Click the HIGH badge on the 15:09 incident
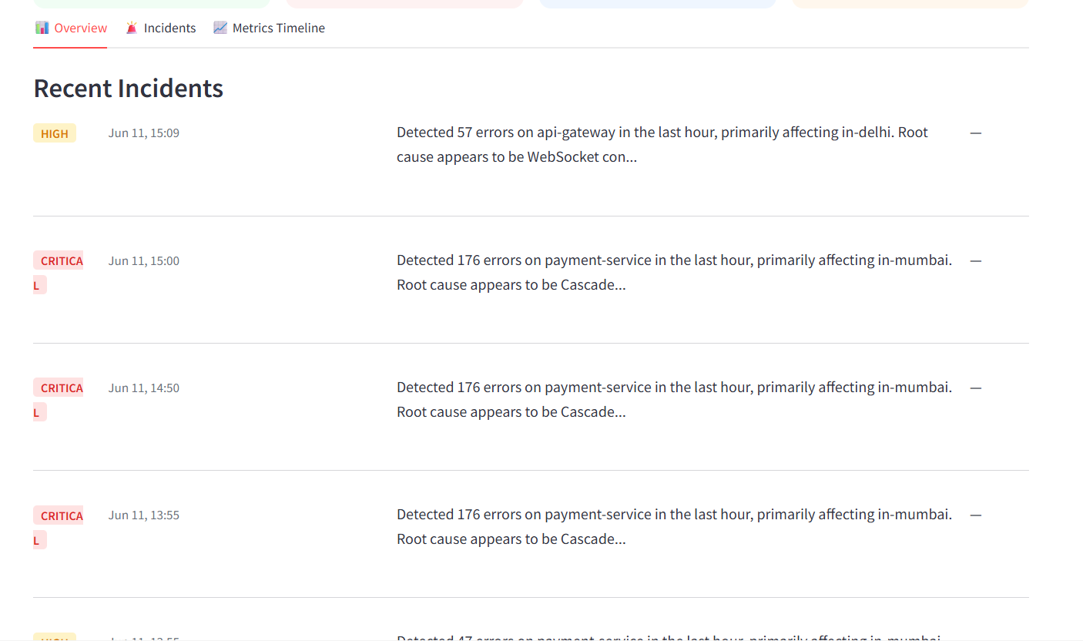The image size is (1083, 641). click(55, 133)
